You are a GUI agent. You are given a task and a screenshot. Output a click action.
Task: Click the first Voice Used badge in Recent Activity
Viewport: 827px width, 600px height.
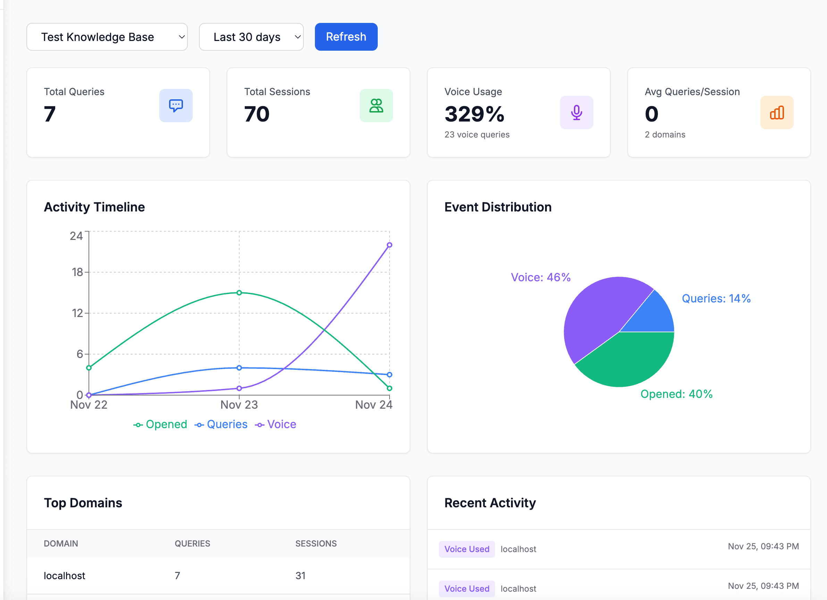pyautogui.click(x=467, y=549)
